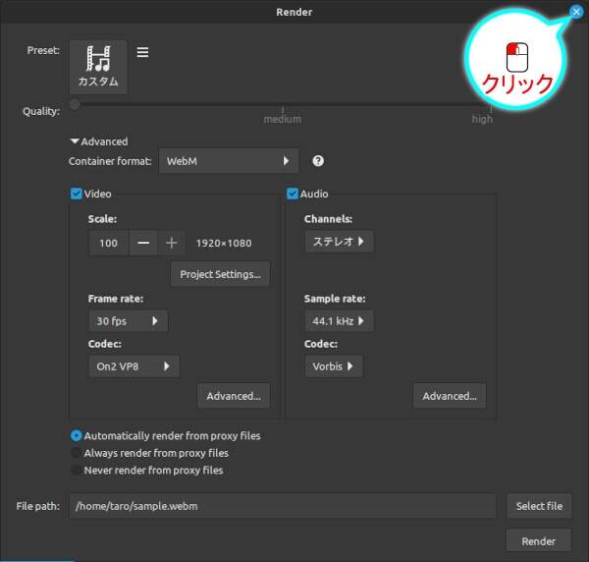The height and width of the screenshot is (562, 589).
Task: Click the Render button
Action: (x=538, y=540)
